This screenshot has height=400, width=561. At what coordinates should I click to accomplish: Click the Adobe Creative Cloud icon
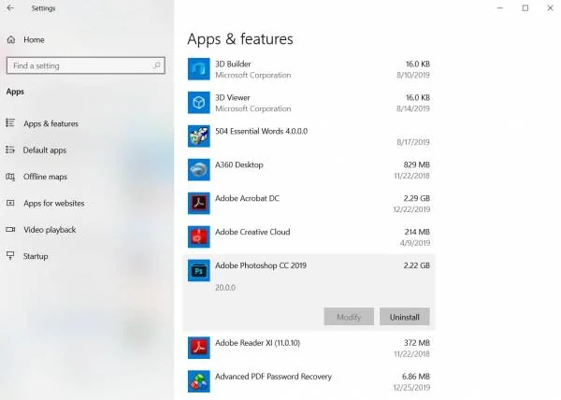tap(199, 236)
